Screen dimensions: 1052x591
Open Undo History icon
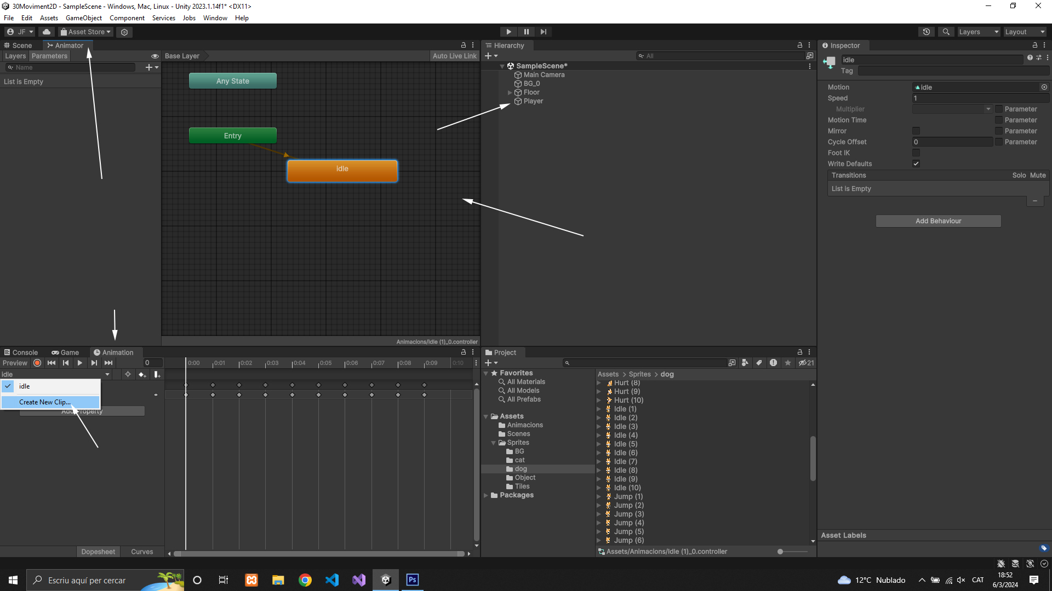pos(926,32)
